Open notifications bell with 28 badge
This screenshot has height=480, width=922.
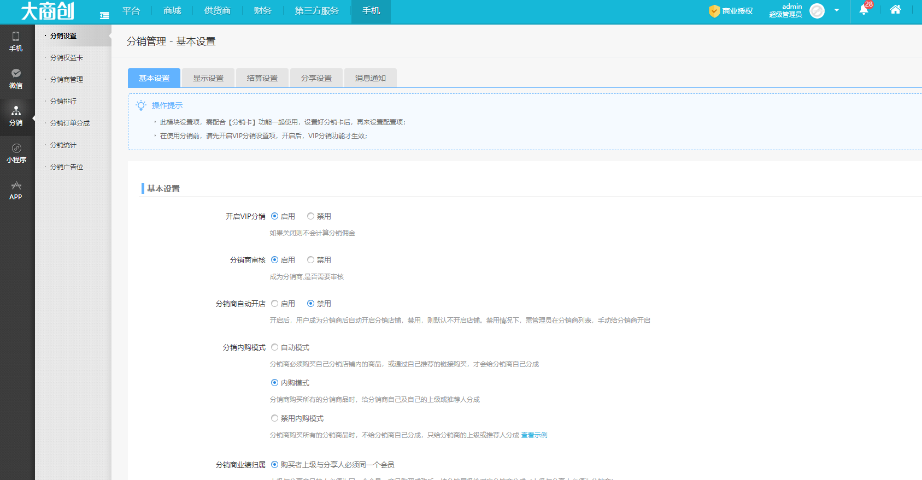tap(865, 9)
